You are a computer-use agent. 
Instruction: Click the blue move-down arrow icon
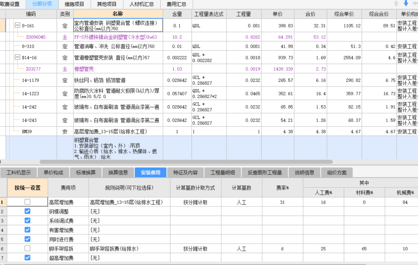(406, 4)
